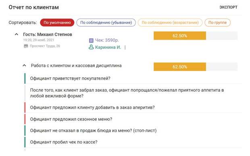Click the guest's 62.50% progress bar
250x156 pixels.
click(x=196, y=36)
